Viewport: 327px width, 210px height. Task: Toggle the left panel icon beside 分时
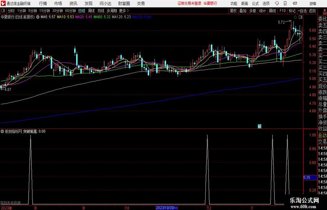coord(3,11)
